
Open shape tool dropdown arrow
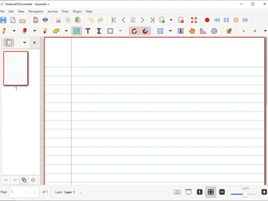120,31
